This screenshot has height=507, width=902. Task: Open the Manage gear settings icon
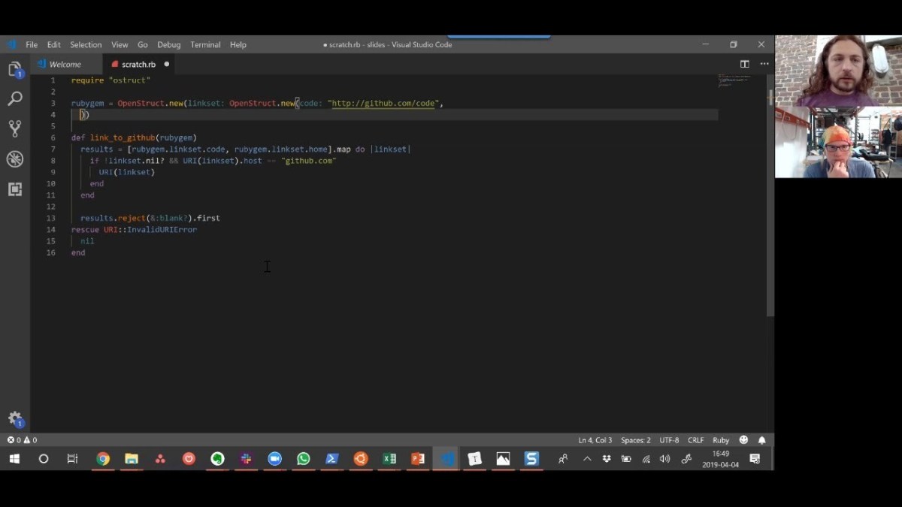(x=15, y=419)
